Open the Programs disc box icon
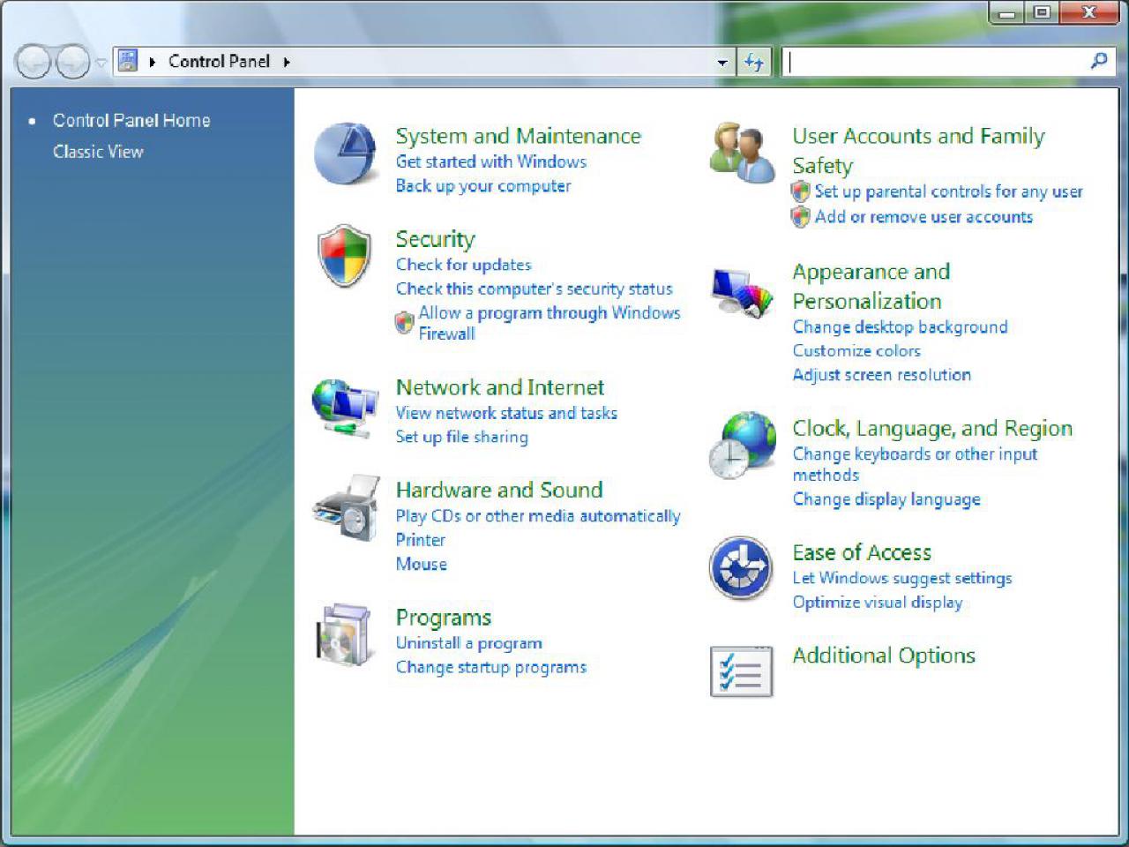 [344, 634]
